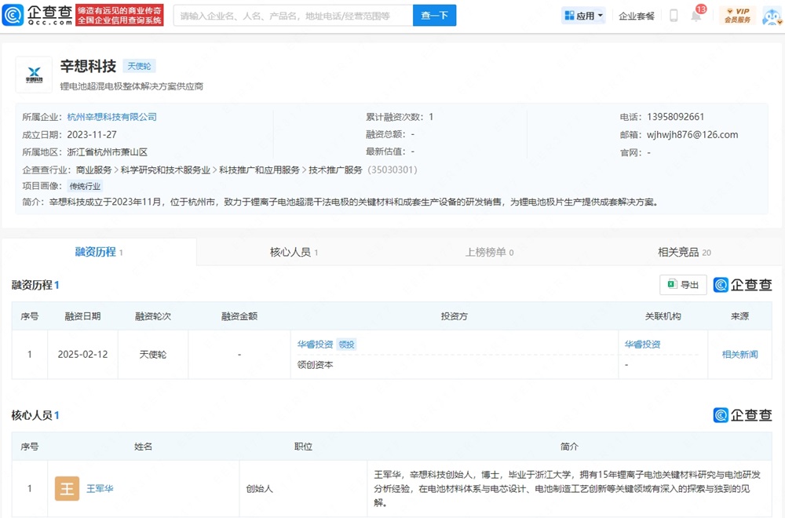Click 王军华's orange avatar icon
This screenshot has height=518, width=785.
[67, 488]
